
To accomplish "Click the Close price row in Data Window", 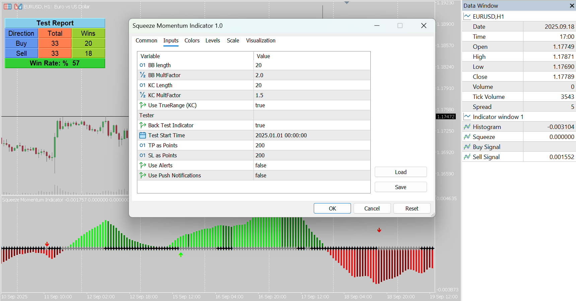I will [519, 77].
